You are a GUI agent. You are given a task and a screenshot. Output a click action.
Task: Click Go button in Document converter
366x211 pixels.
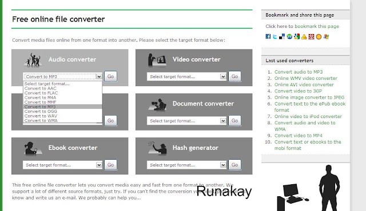234,120
